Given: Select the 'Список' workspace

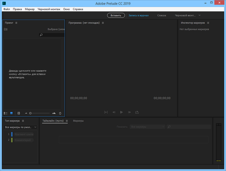Looking at the screenshot, I should [x=162, y=16].
